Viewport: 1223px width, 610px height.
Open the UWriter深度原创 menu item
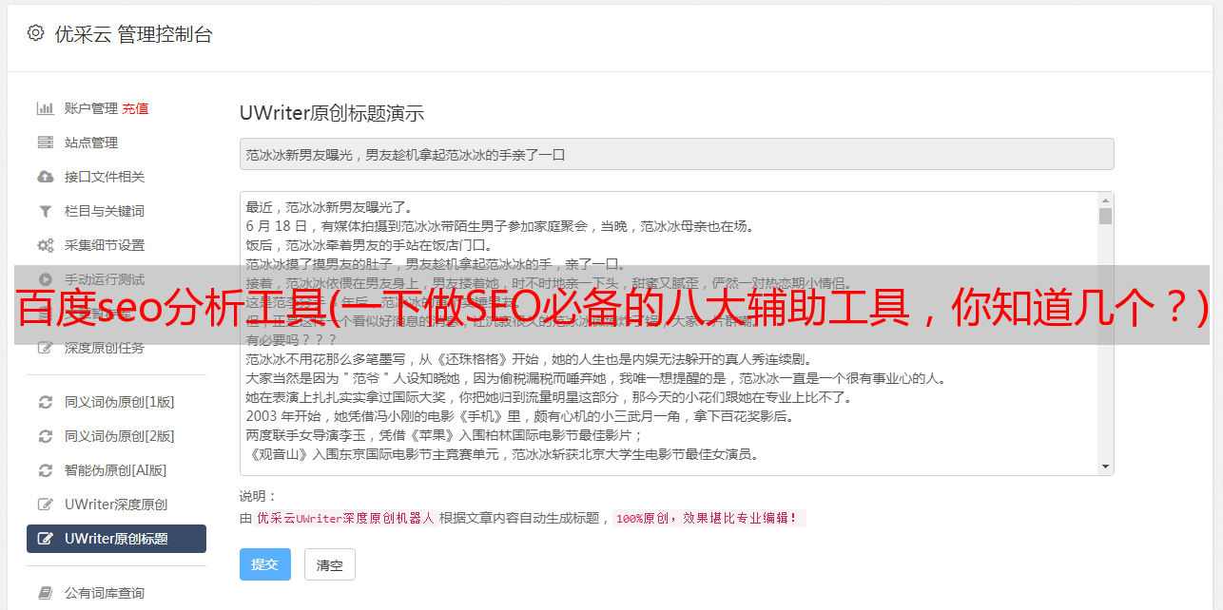click(116, 505)
